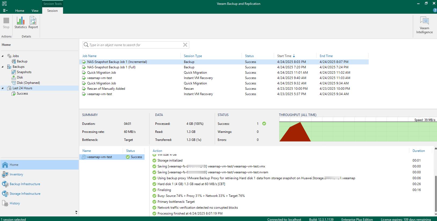Click 'Network traffic verification' log entry

point(198,208)
